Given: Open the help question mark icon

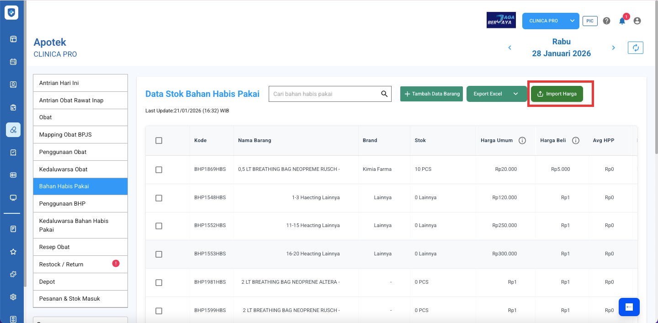Looking at the screenshot, I should coord(606,21).
